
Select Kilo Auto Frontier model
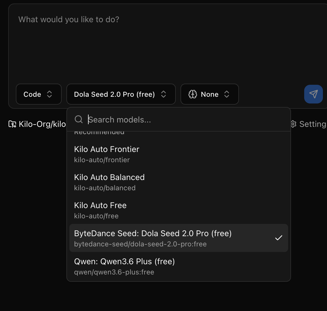point(178,154)
